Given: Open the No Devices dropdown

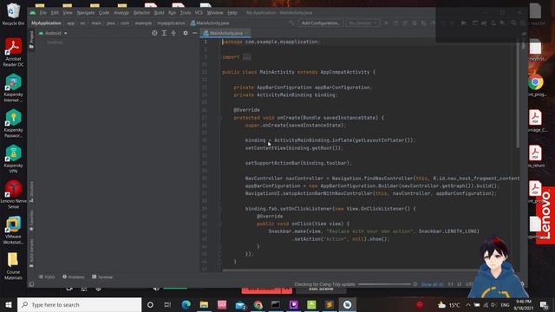Looking at the screenshot, I should pos(362,23).
